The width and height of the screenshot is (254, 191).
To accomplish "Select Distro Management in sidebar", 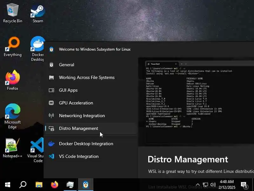I will pos(91,128).
